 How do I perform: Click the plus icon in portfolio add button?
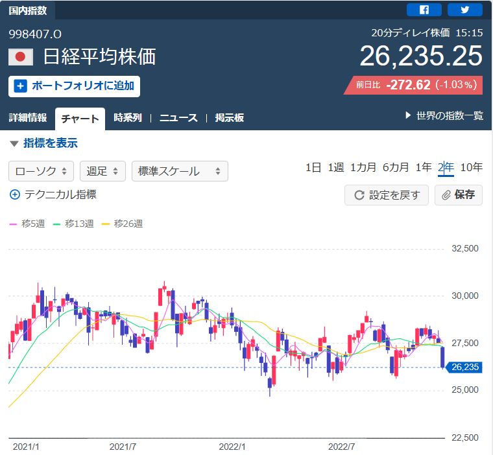coord(21,86)
